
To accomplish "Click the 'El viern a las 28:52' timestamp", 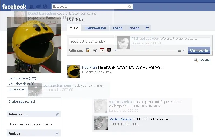I will [97, 72].
